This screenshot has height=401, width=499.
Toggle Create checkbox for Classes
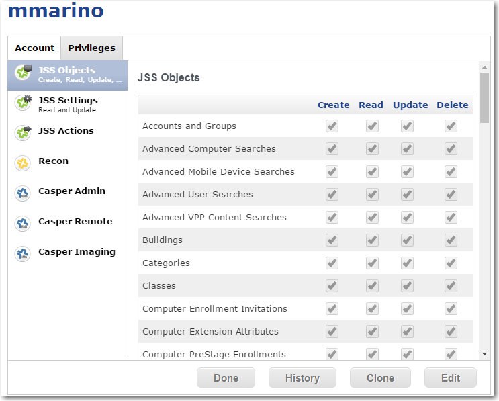332,285
